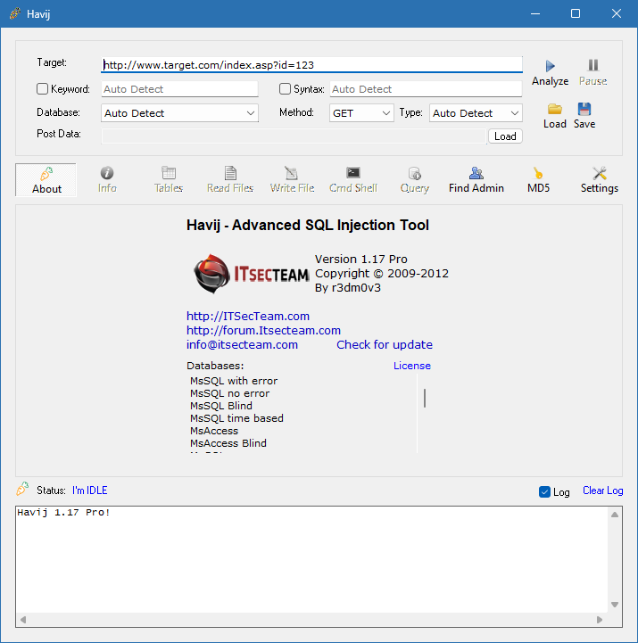This screenshot has width=638, height=643.
Task: Select 'MsAccess' entry
Action: pyautogui.click(x=214, y=431)
